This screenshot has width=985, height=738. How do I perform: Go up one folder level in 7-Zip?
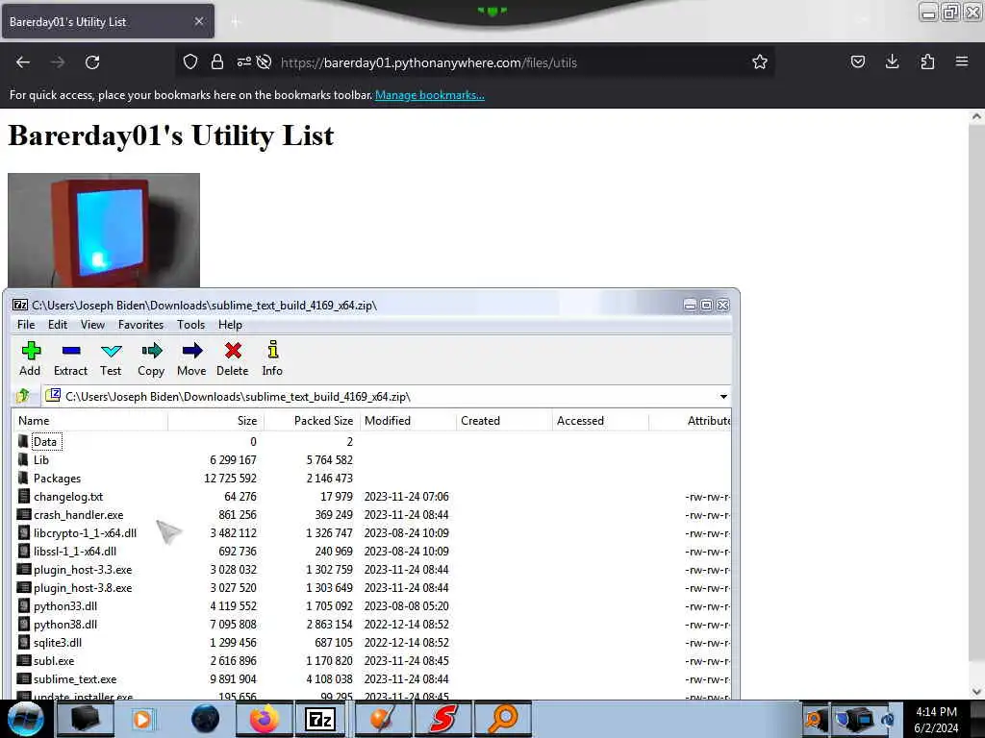tap(23, 396)
